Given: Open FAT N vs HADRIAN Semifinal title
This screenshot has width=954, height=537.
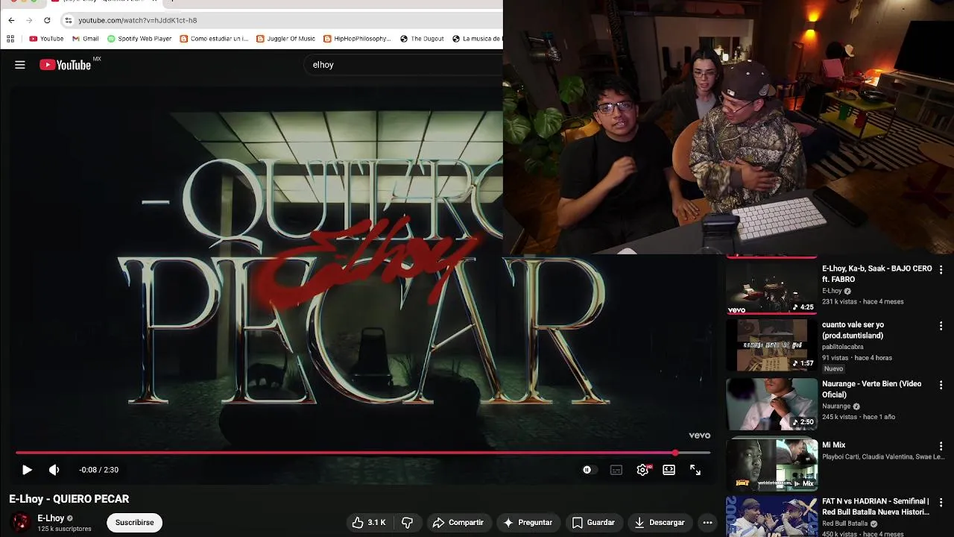Looking at the screenshot, I should (876, 506).
